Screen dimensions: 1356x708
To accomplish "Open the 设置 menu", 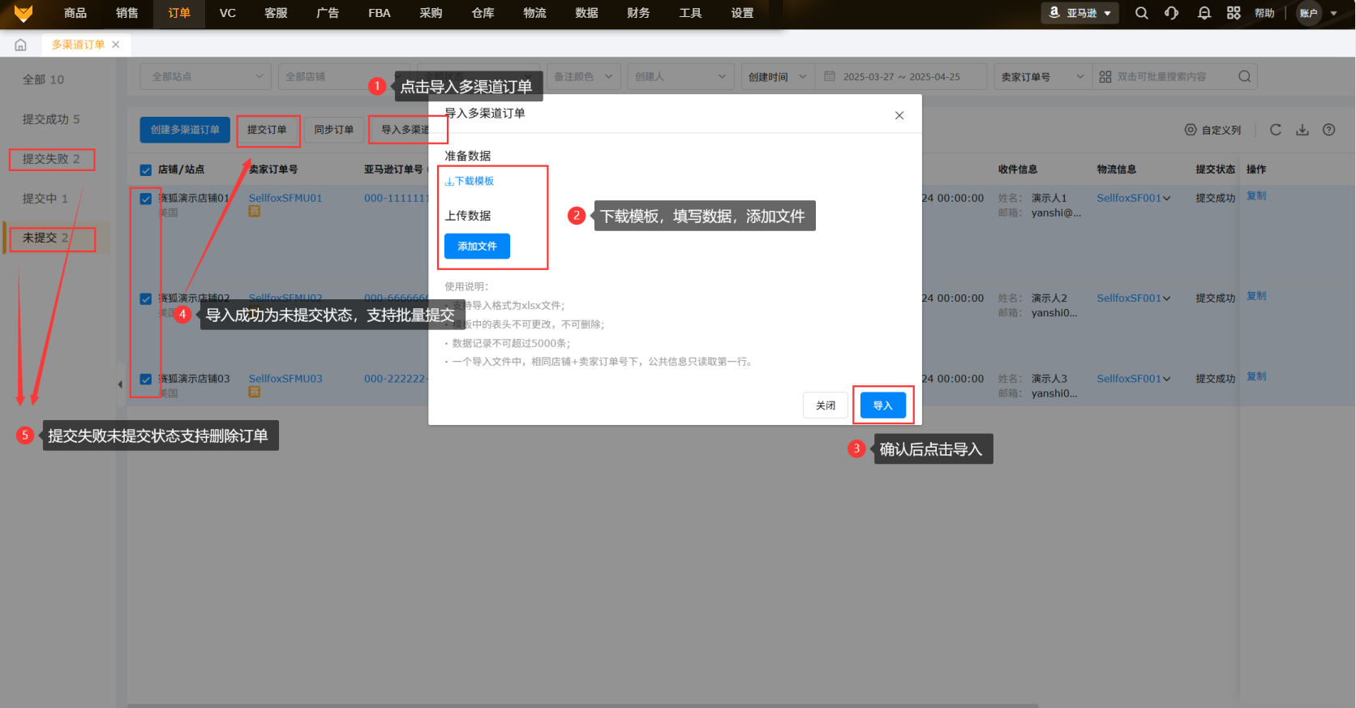I will coord(742,13).
